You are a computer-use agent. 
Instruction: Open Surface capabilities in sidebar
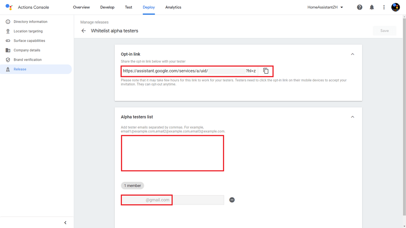pos(36,41)
